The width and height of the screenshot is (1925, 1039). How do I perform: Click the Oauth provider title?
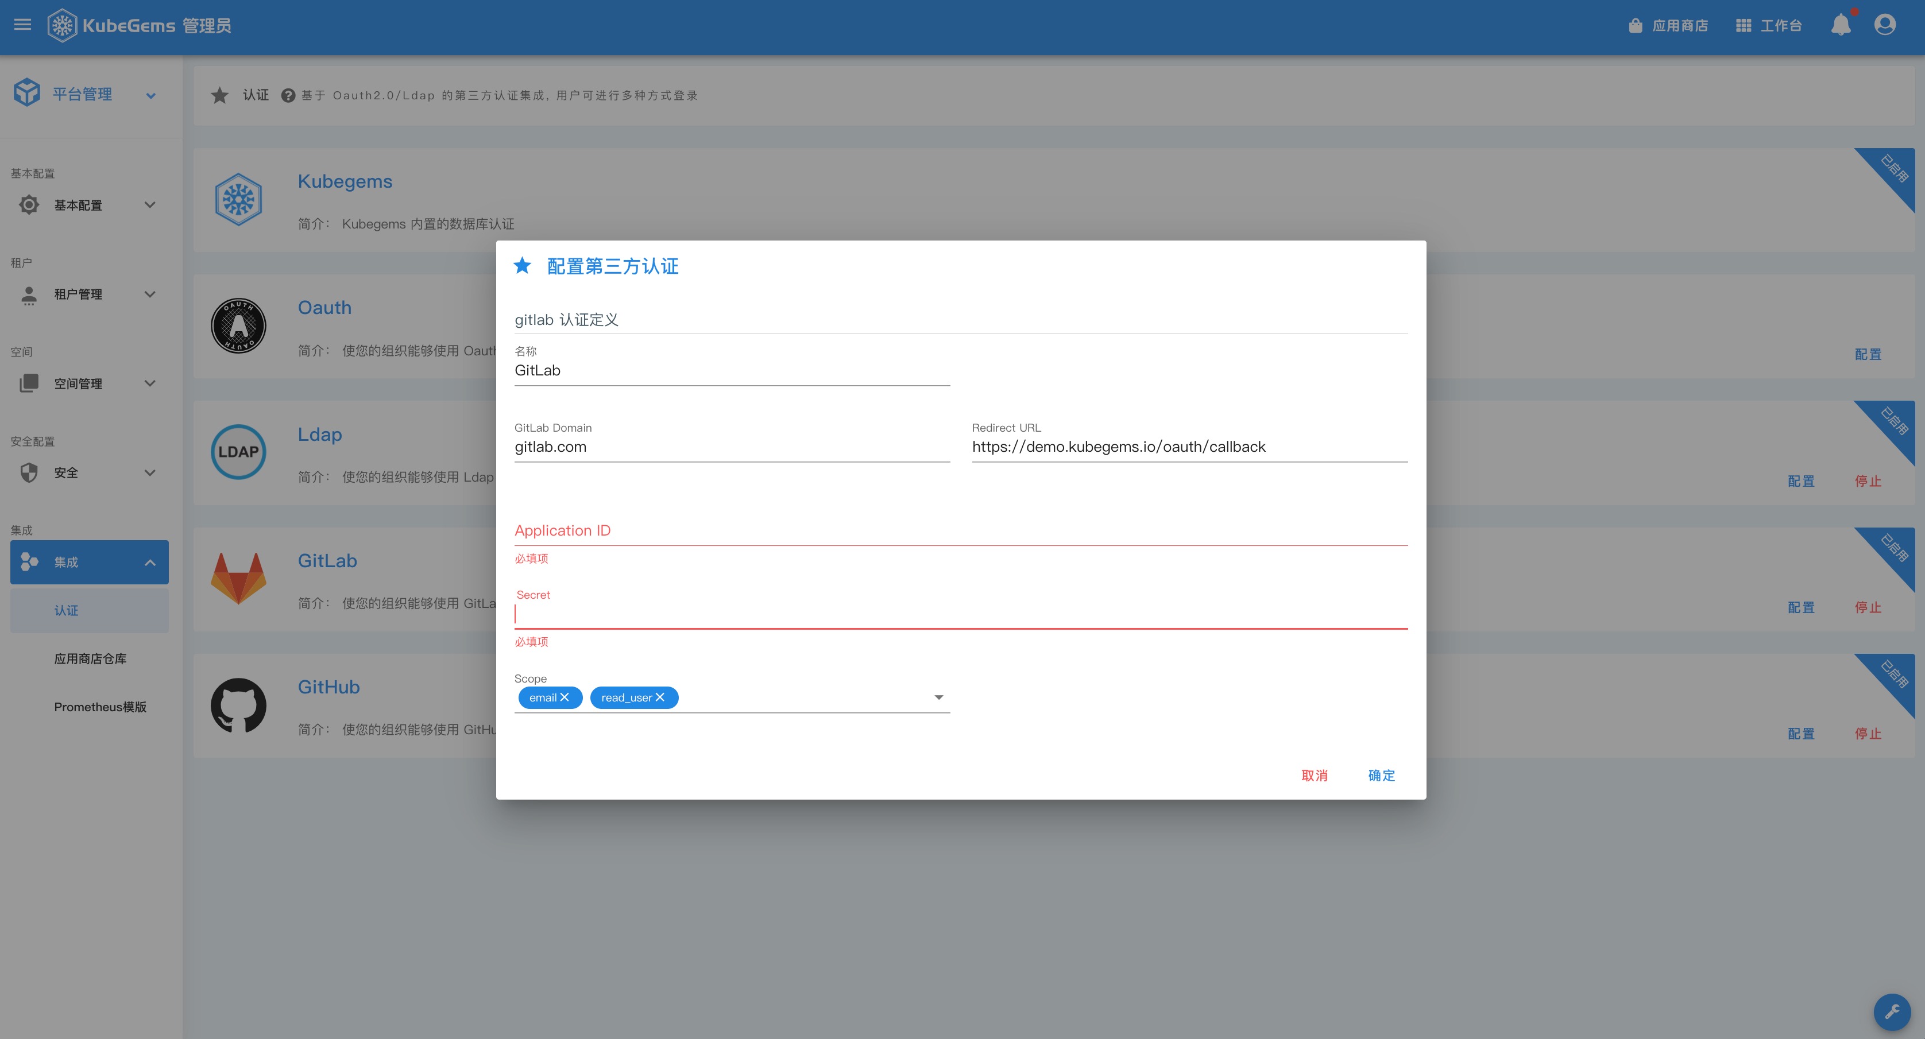(x=324, y=308)
